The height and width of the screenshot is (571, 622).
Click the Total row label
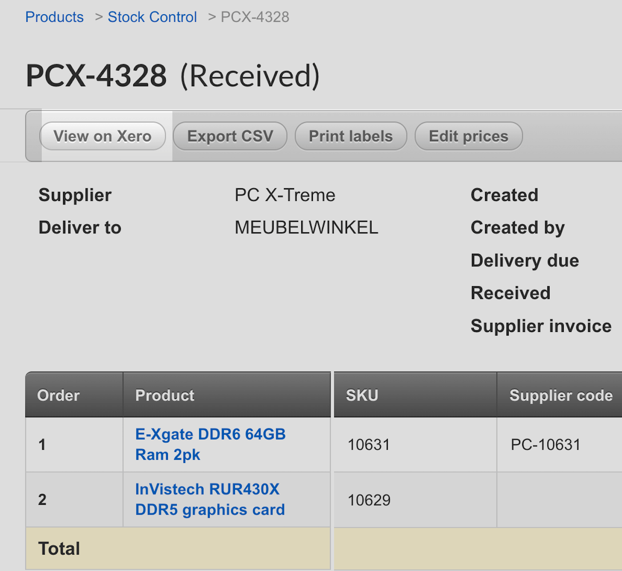click(x=59, y=548)
